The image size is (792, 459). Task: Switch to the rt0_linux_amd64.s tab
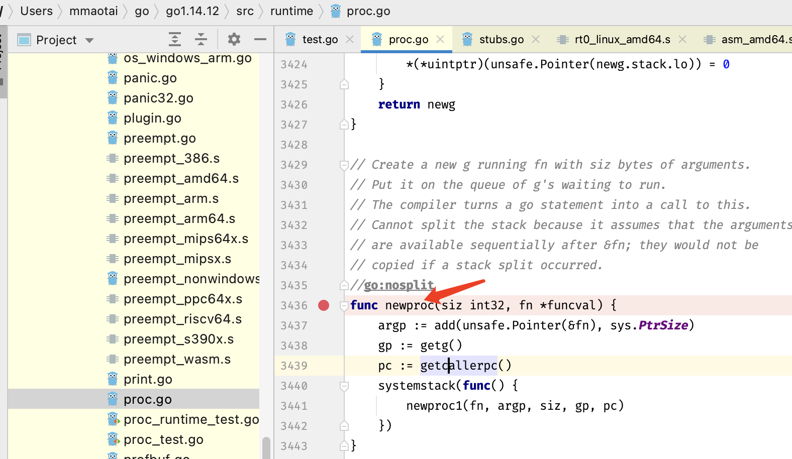click(623, 40)
